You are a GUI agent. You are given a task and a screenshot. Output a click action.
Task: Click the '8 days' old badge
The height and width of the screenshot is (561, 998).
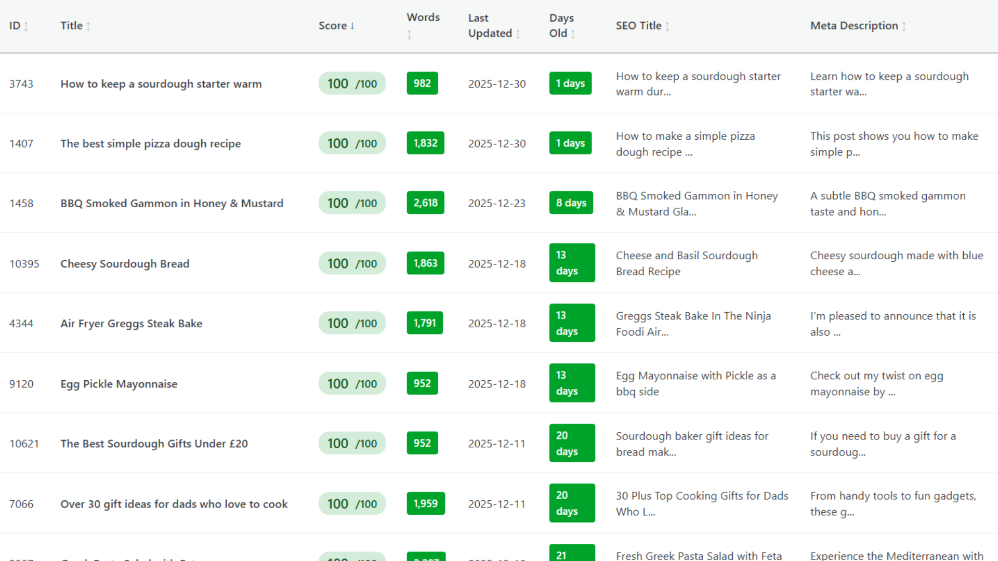tap(571, 203)
